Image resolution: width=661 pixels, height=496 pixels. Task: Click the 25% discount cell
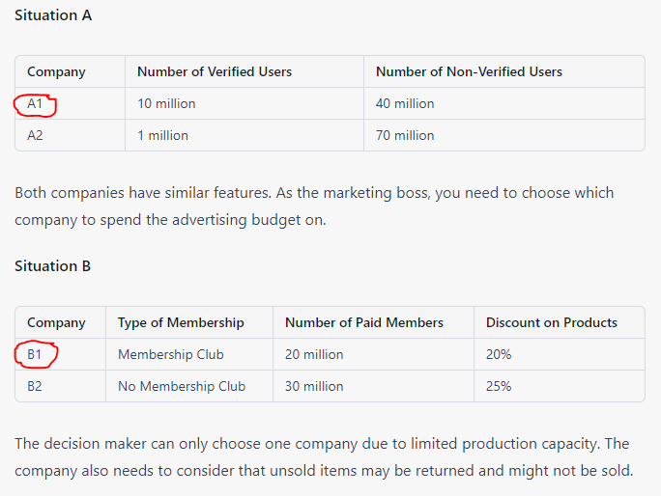tap(499, 386)
